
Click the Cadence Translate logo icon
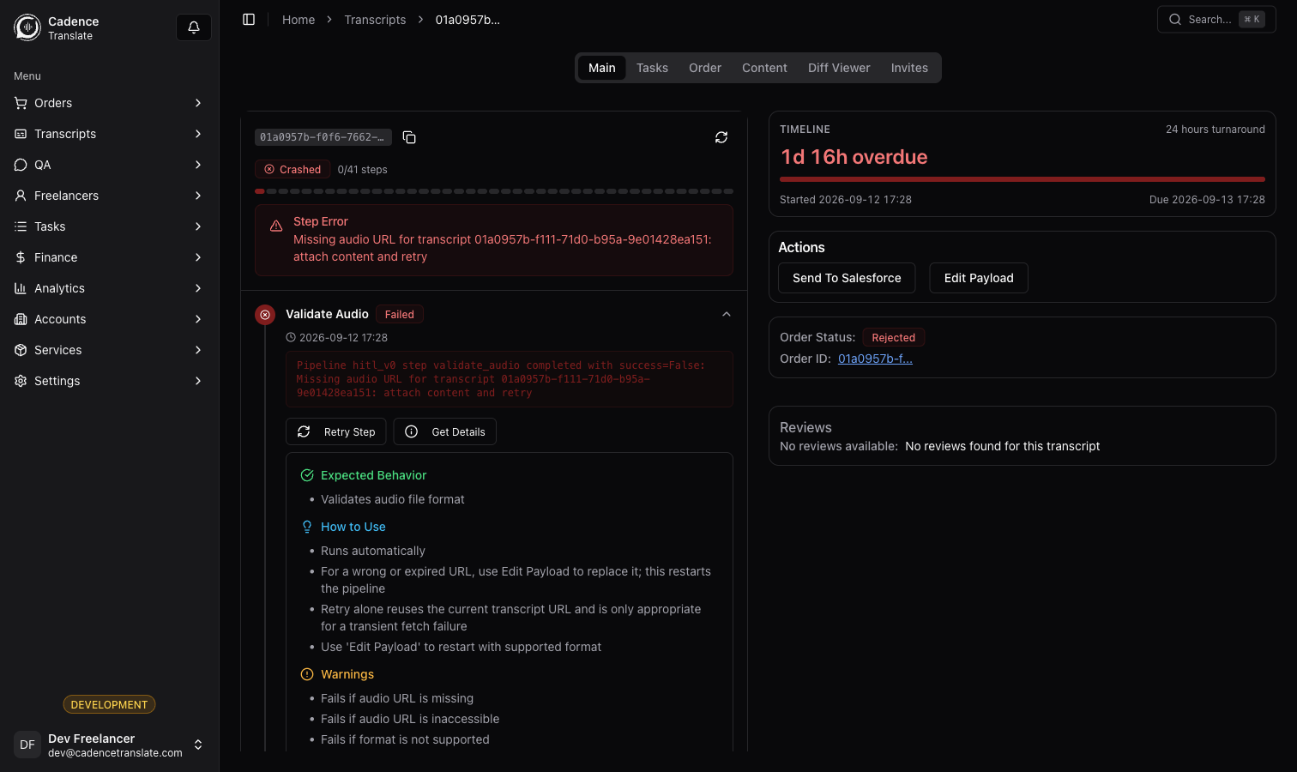pos(27,27)
